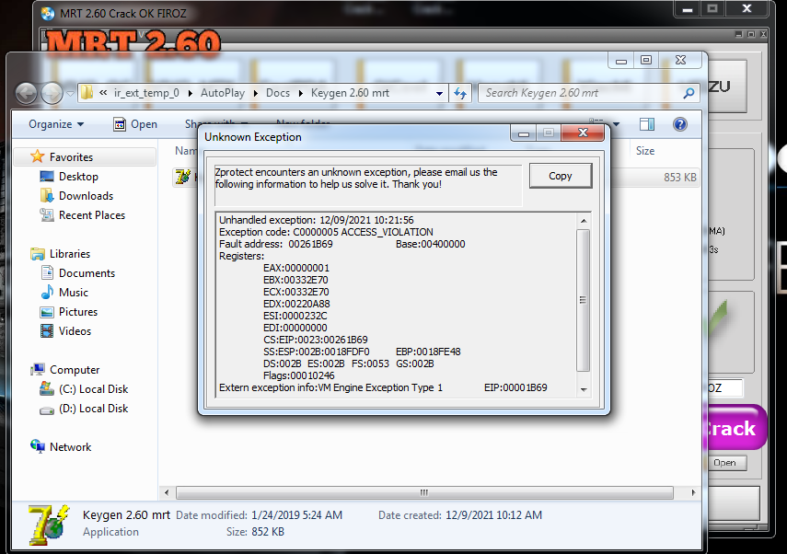Select Keygen 2.60 mrt breadcrumb segment
The height and width of the screenshot is (554, 787).
coord(350,93)
